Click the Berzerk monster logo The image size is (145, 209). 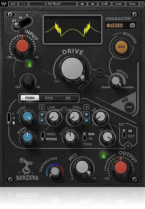[28, 169]
